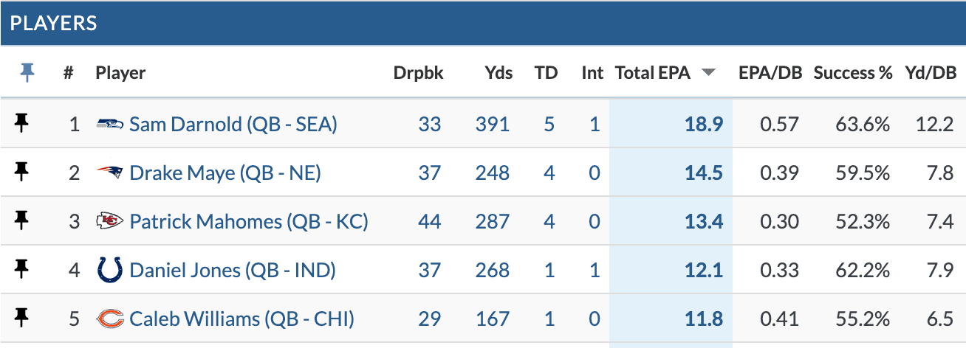Sort by the EPA/DB column header
The image size is (966, 348).
769,72
